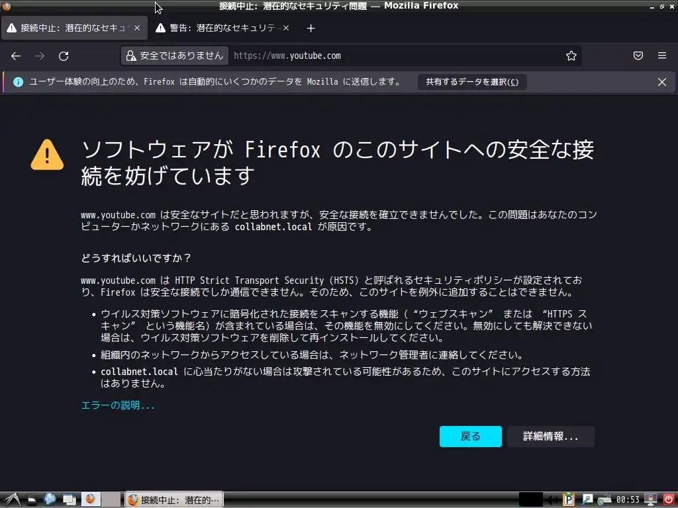Viewport: 678px width, 508px height.
Task: Click the yellow warning triangle icon
Action: click(x=47, y=155)
